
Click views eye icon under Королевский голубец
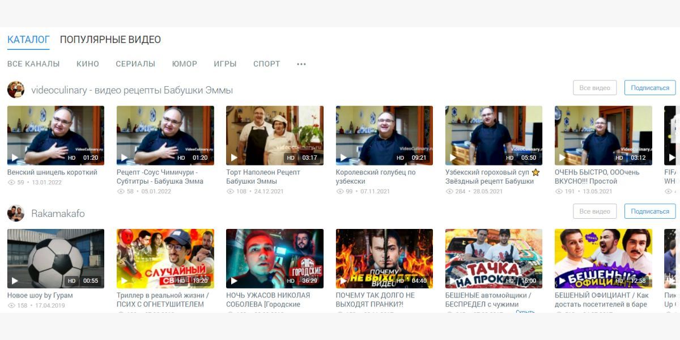click(x=340, y=192)
